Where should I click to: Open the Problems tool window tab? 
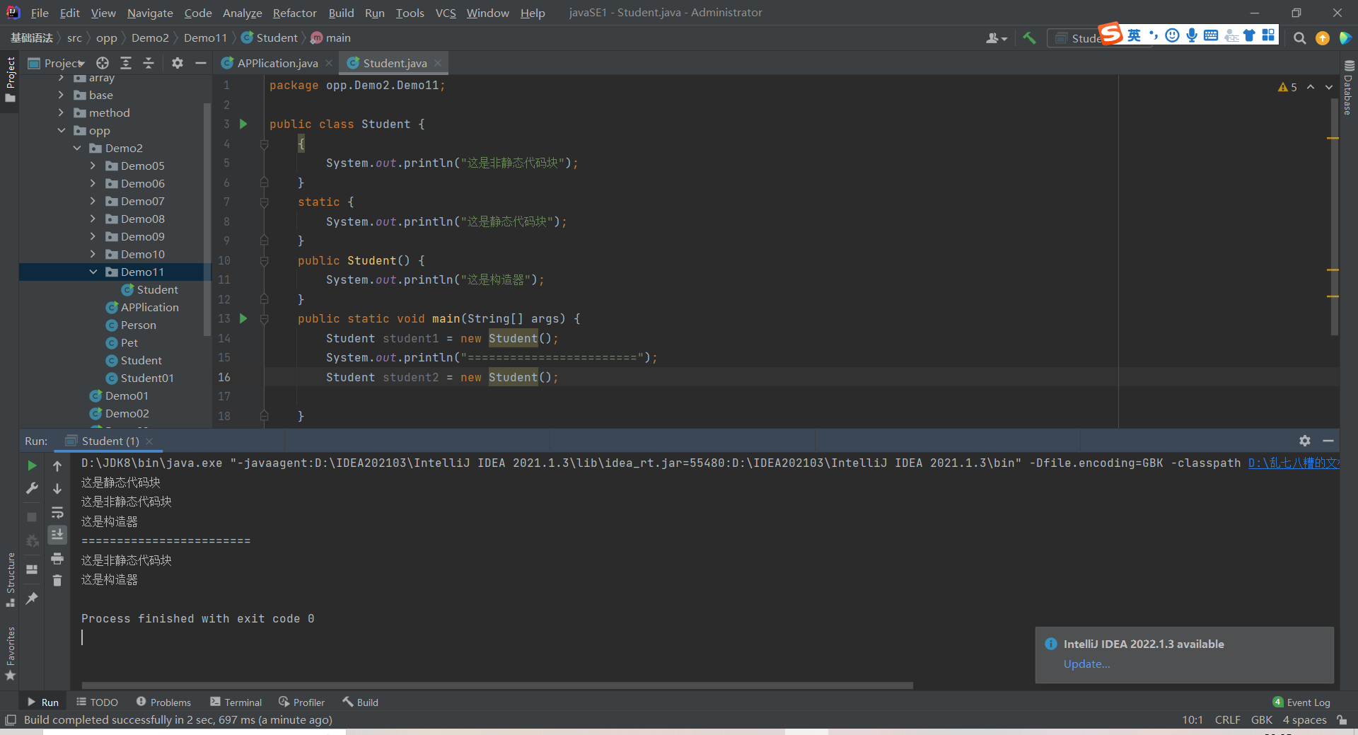click(x=163, y=702)
